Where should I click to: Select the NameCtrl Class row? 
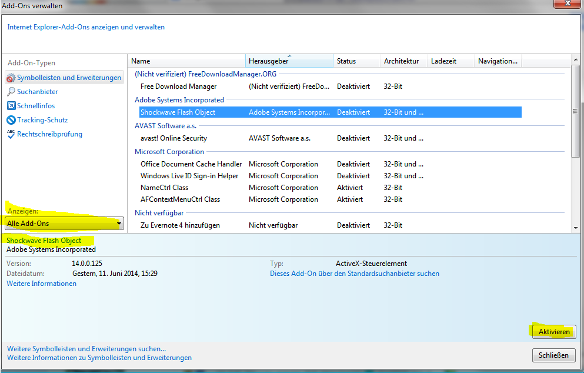click(331, 188)
